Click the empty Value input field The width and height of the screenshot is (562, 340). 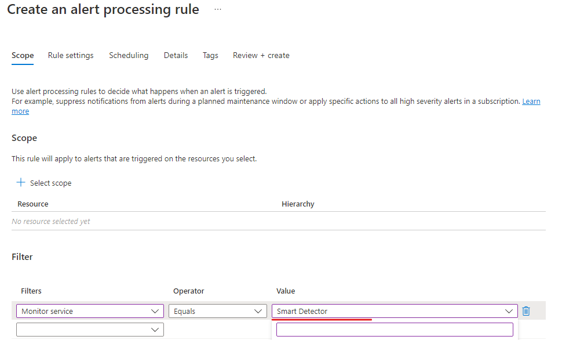click(394, 329)
